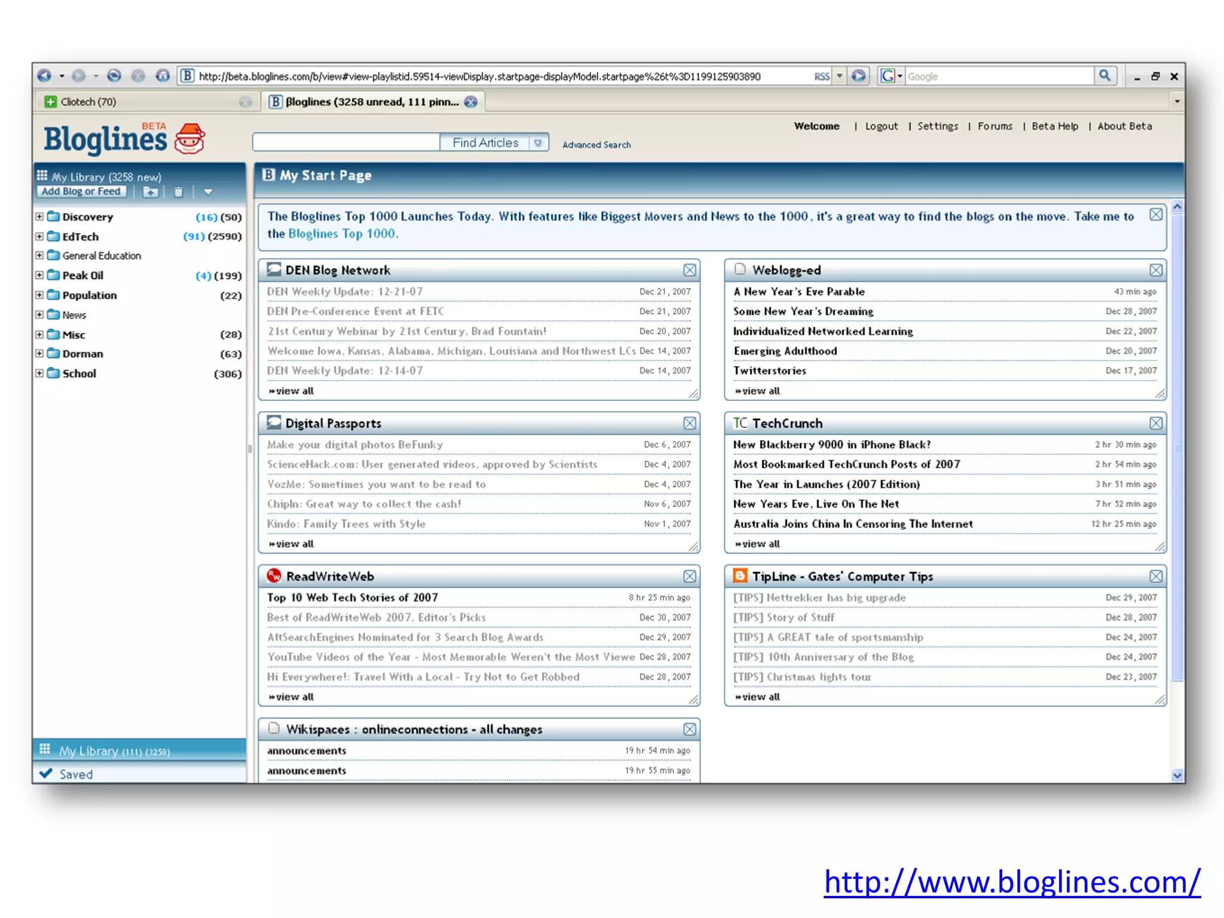Close the Bloglines browser tab
This screenshot has height=918, width=1224.
point(471,102)
